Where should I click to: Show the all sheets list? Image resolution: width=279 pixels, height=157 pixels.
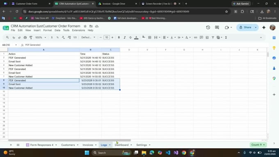pyautogui.click(x=18, y=145)
